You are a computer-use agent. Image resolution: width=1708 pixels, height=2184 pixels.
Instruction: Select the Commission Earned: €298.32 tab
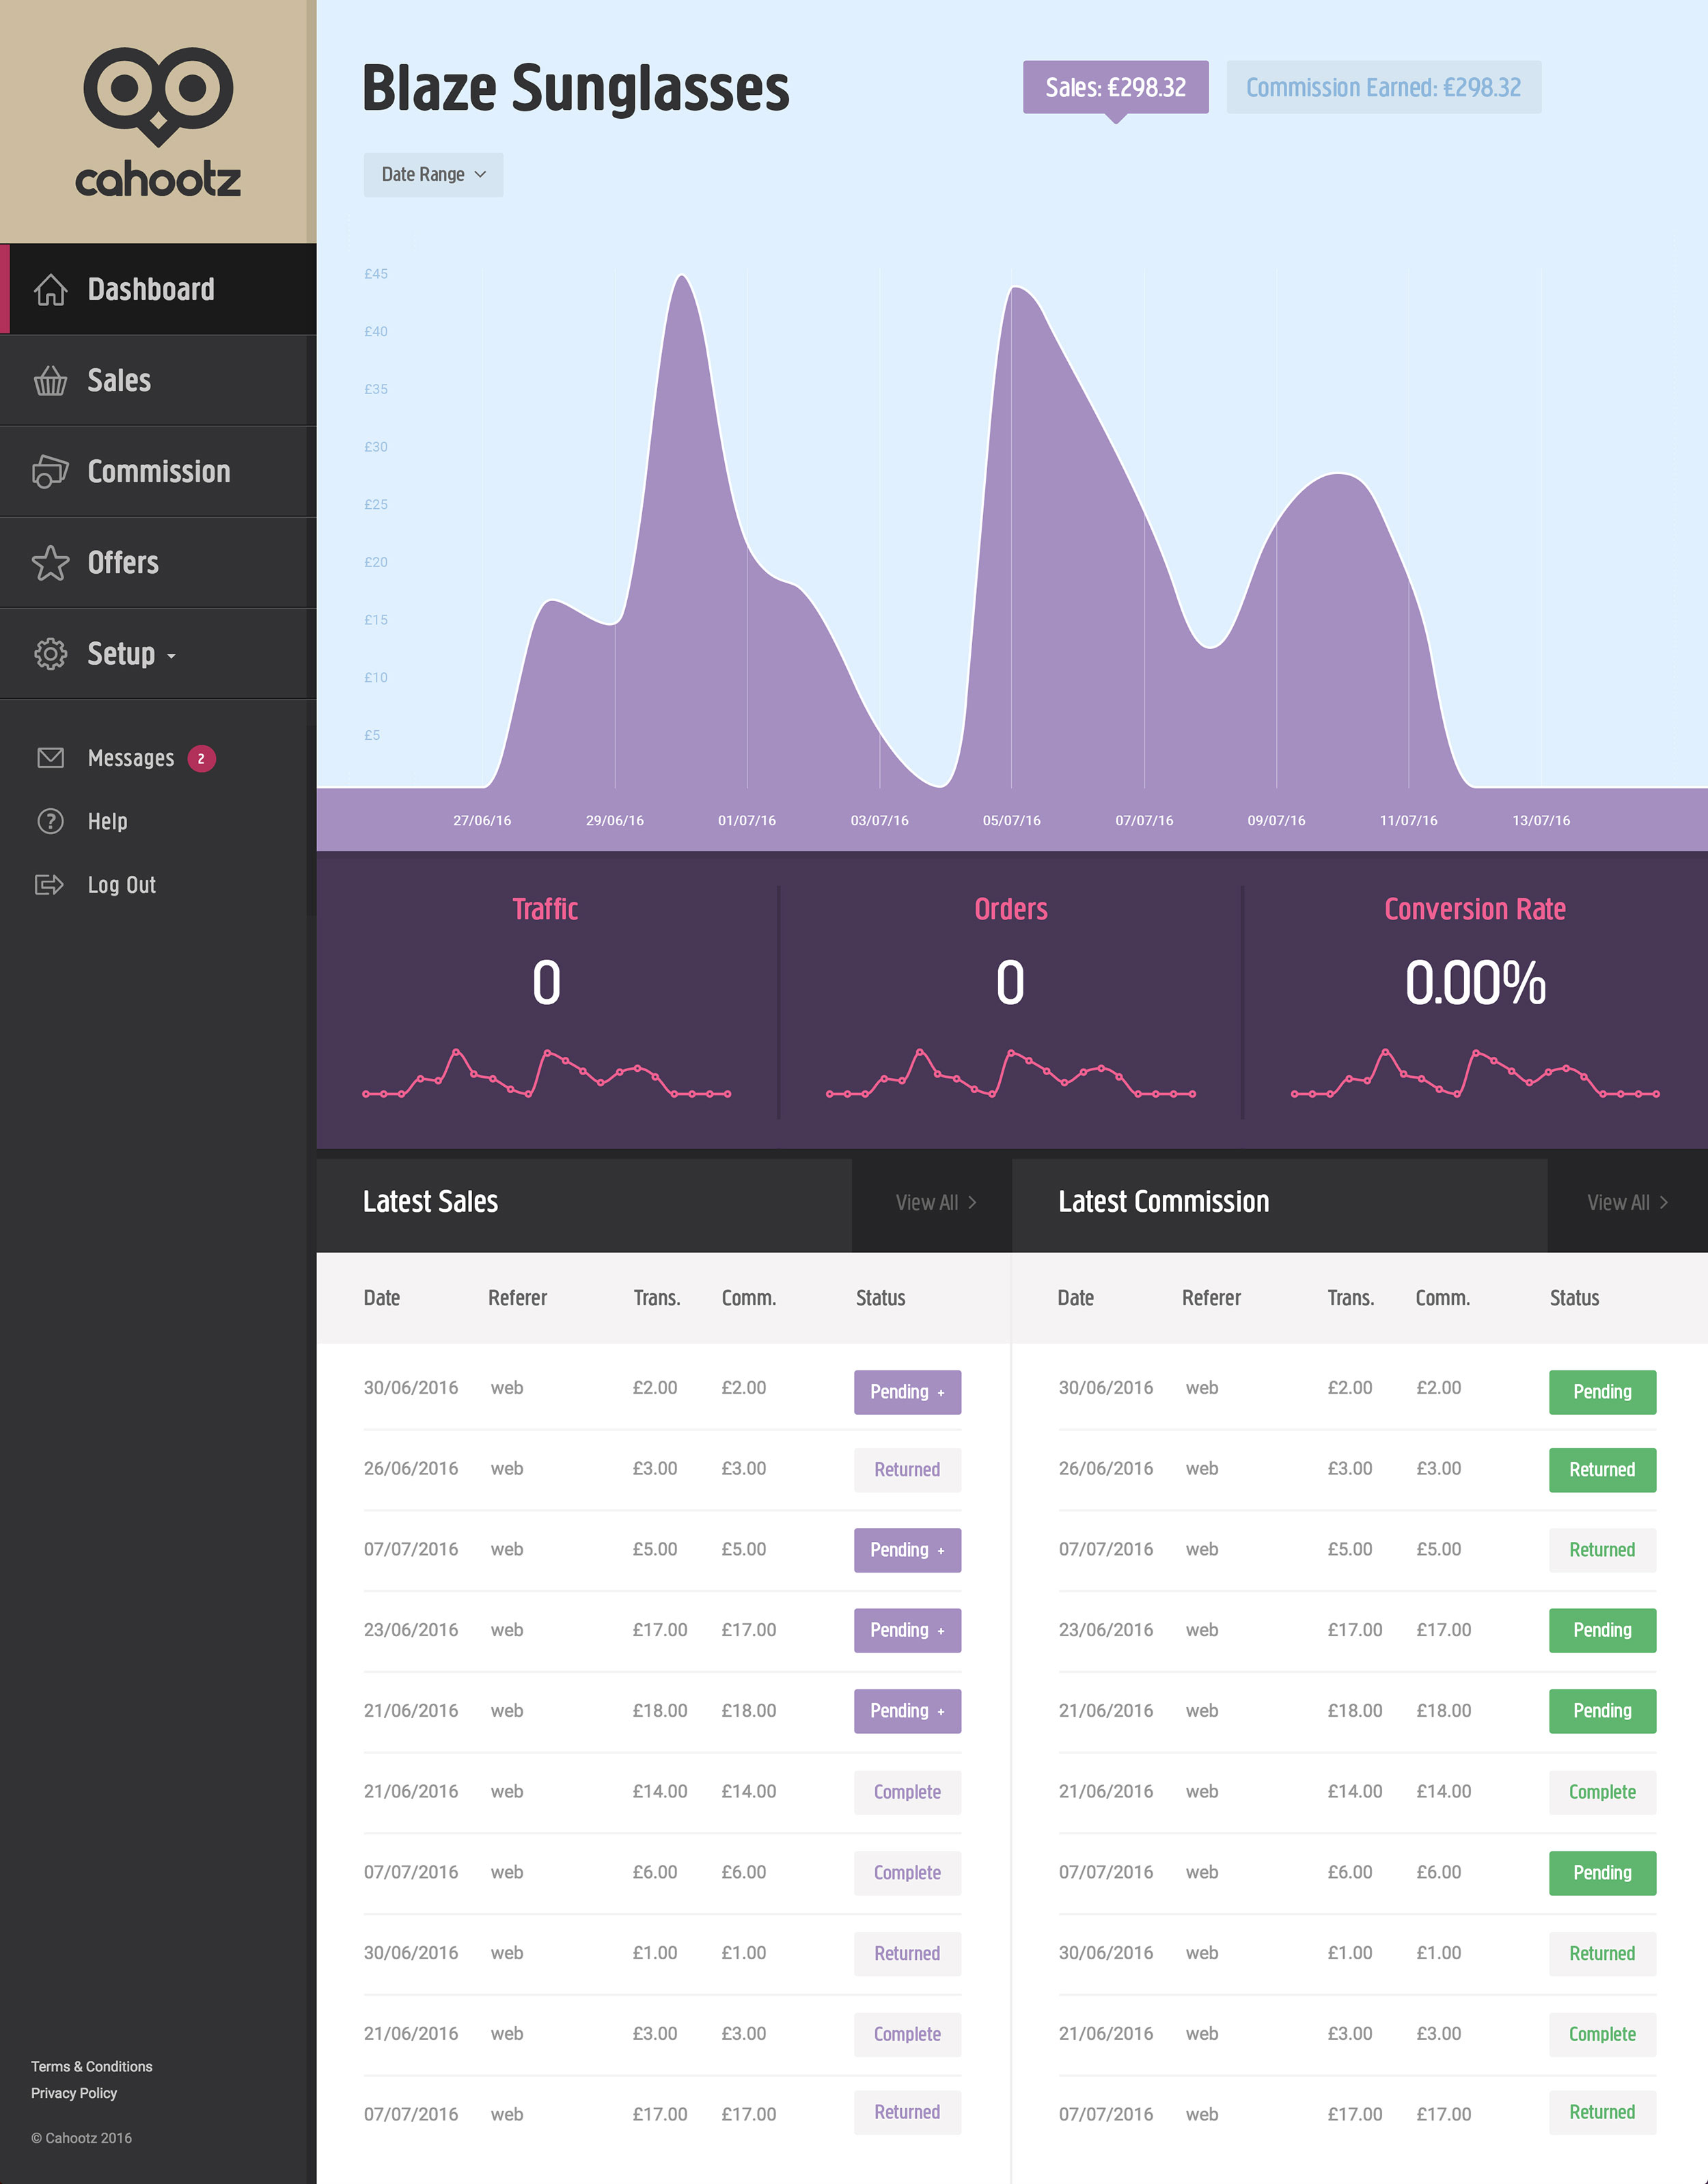pos(1383,87)
